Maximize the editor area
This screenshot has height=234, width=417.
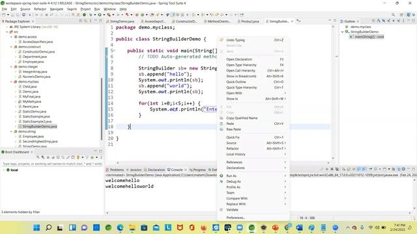tap(335, 21)
